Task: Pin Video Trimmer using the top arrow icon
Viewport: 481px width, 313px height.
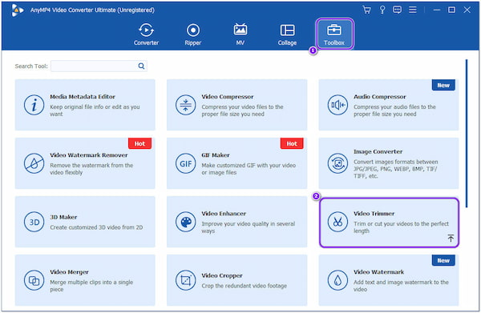Action: pyautogui.click(x=451, y=238)
